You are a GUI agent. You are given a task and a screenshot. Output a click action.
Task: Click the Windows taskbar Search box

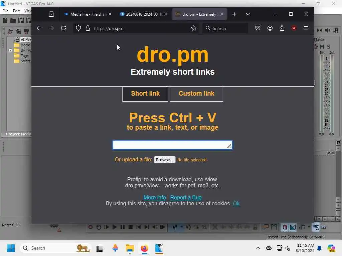click(56, 248)
